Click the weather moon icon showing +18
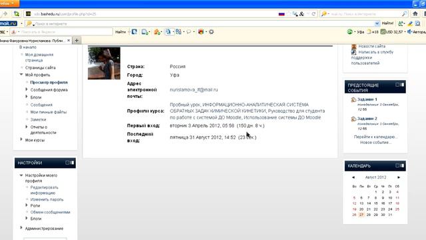Screen dimensions: 426x240 tap(369, 32)
